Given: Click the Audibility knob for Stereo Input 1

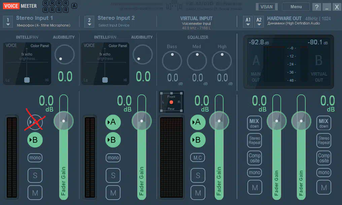Looking at the screenshot, I should 65,54.
